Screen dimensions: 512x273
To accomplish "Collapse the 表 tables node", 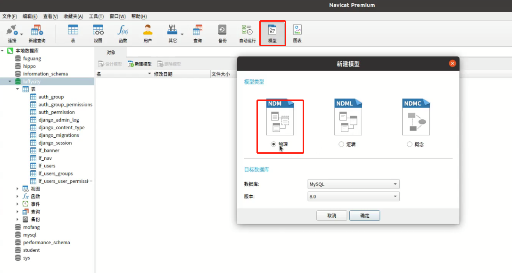I will point(17,89).
